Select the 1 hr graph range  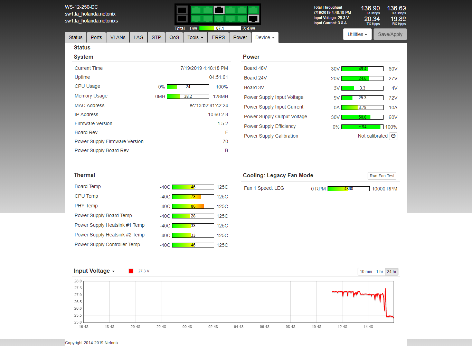click(379, 272)
